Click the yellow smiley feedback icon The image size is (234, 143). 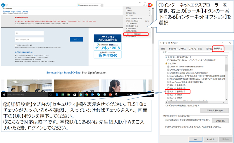(x=152, y=5)
